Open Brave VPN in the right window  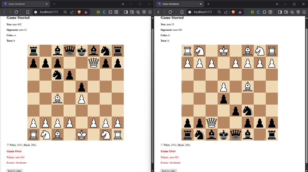coord(298,12)
